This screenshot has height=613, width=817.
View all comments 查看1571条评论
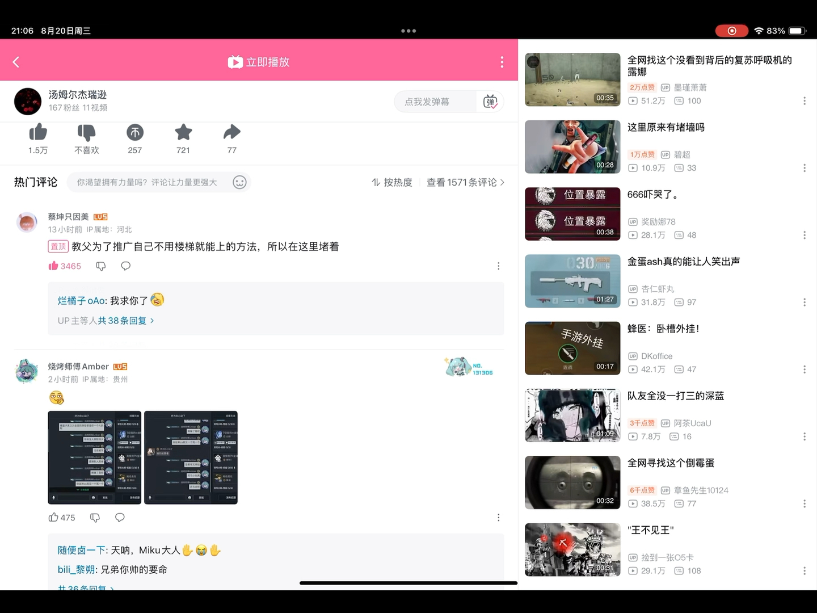point(465,182)
